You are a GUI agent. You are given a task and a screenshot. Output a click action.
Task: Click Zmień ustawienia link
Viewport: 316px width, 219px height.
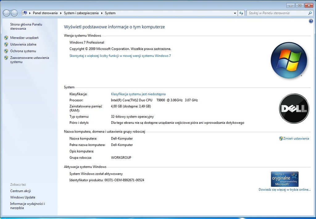[296, 139]
